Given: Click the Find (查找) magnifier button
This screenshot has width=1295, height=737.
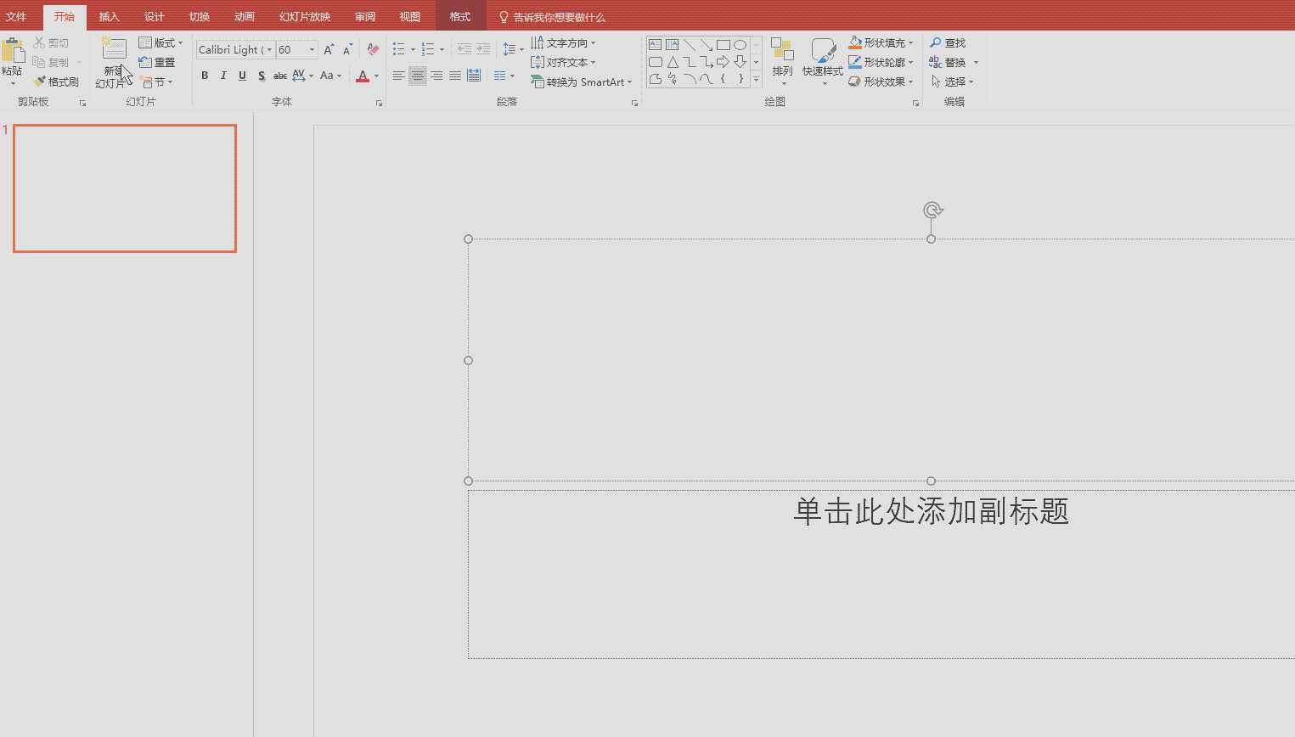Looking at the screenshot, I should [948, 42].
